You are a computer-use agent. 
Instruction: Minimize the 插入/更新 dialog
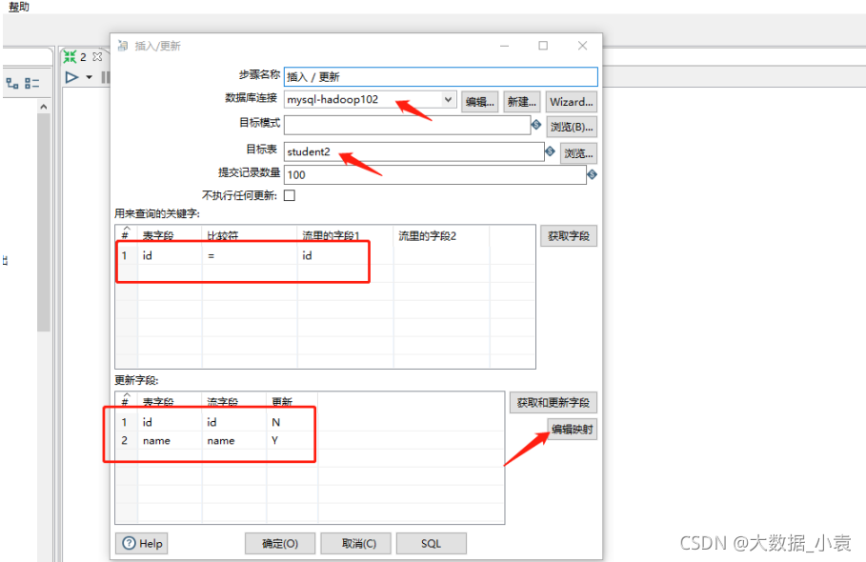click(504, 46)
